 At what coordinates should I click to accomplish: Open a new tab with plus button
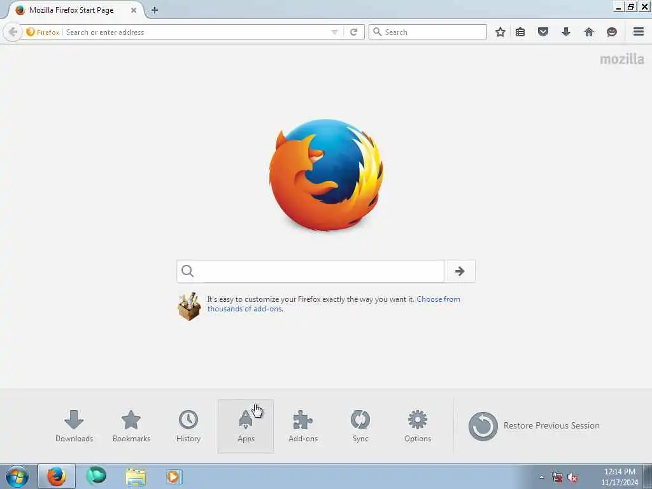coord(155,10)
